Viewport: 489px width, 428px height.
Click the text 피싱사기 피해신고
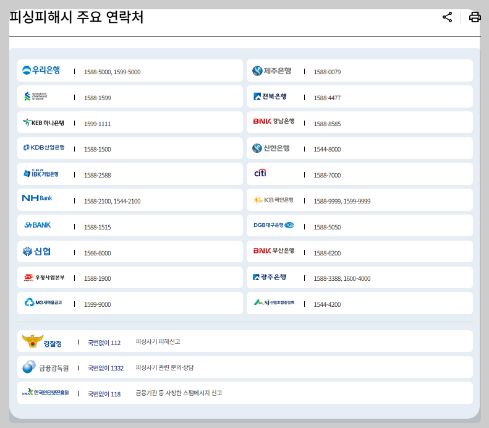[158, 342]
